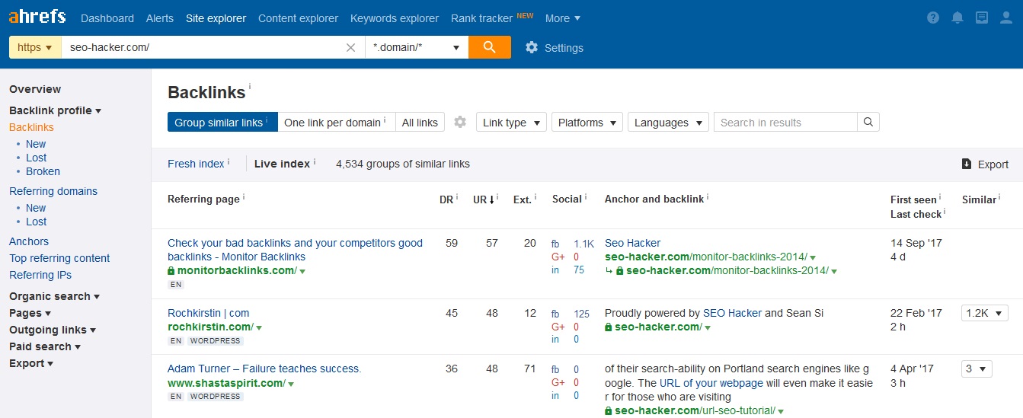Switch to One link per domain

pyautogui.click(x=336, y=123)
